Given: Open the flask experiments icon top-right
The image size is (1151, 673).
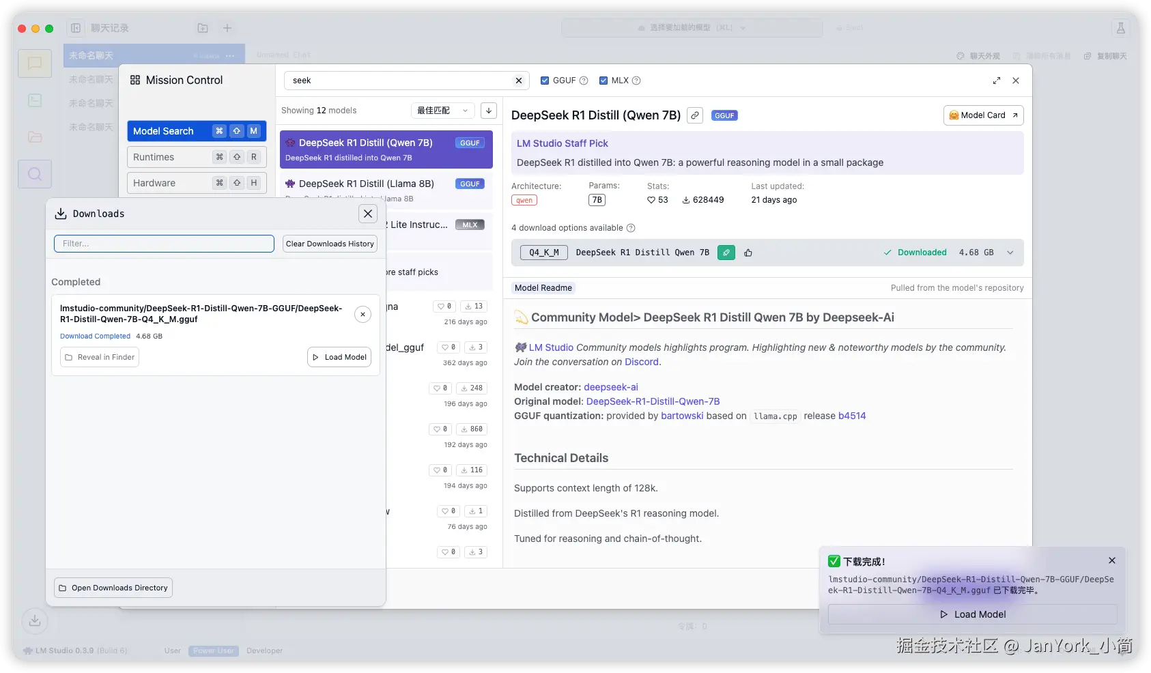Looking at the screenshot, I should [x=1120, y=28].
